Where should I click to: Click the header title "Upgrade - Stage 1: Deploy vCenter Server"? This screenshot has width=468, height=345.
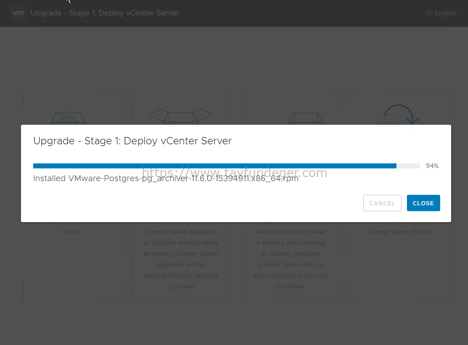(105, 13)
